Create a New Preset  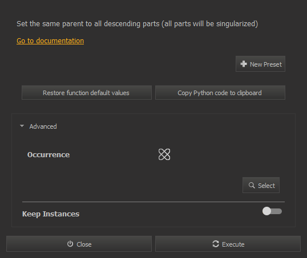[260, 64]
